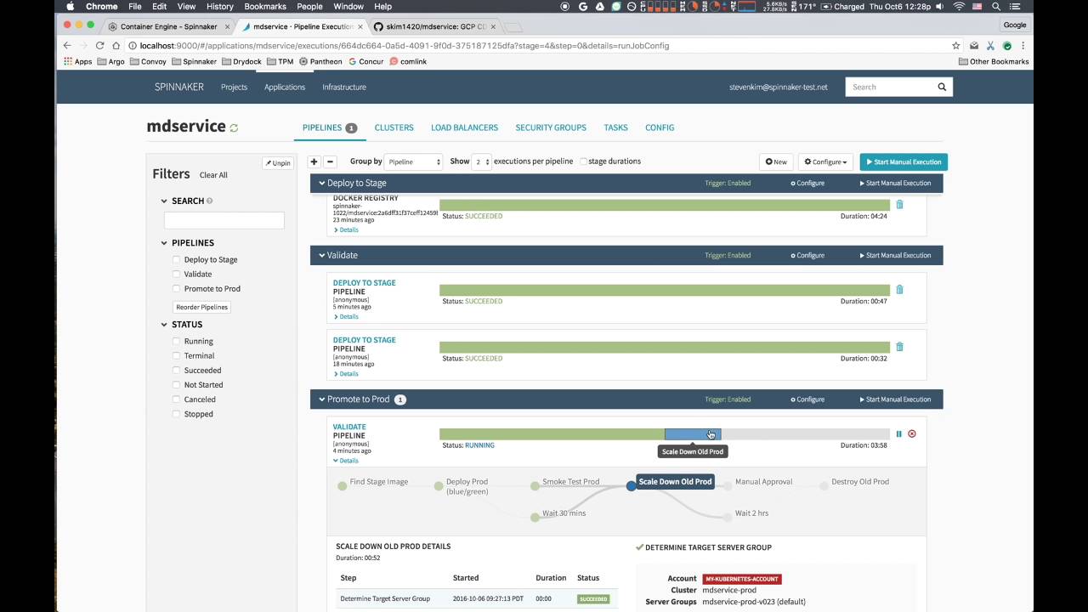This screenshot has height=612, width=1088.
Task: Collapse the STATUS filter section
Action: click(164, 325)
